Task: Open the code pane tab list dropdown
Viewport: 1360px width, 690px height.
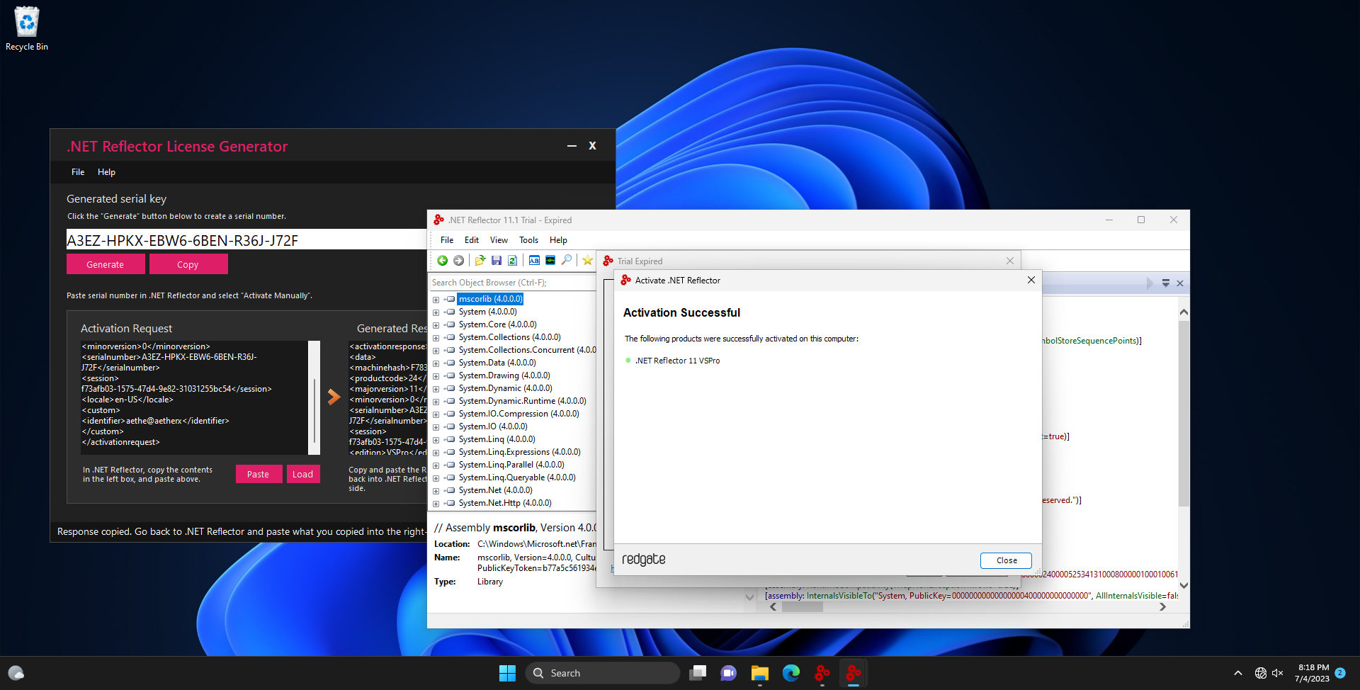Action: coord(1166,283)
